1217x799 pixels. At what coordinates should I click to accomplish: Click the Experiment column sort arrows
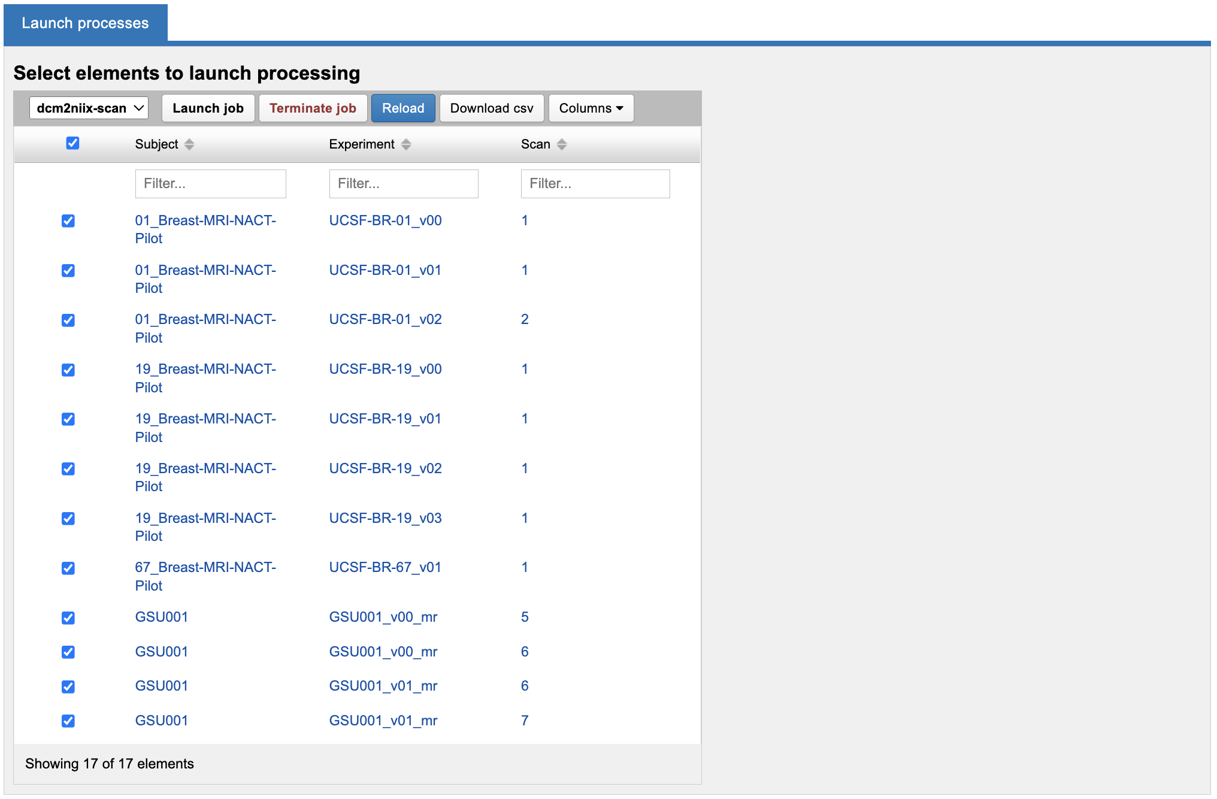[406, 144]
